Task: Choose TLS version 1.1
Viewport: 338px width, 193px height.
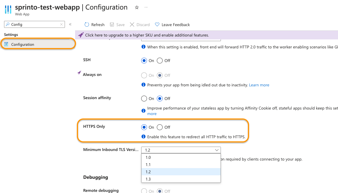Action: [181, 165]
